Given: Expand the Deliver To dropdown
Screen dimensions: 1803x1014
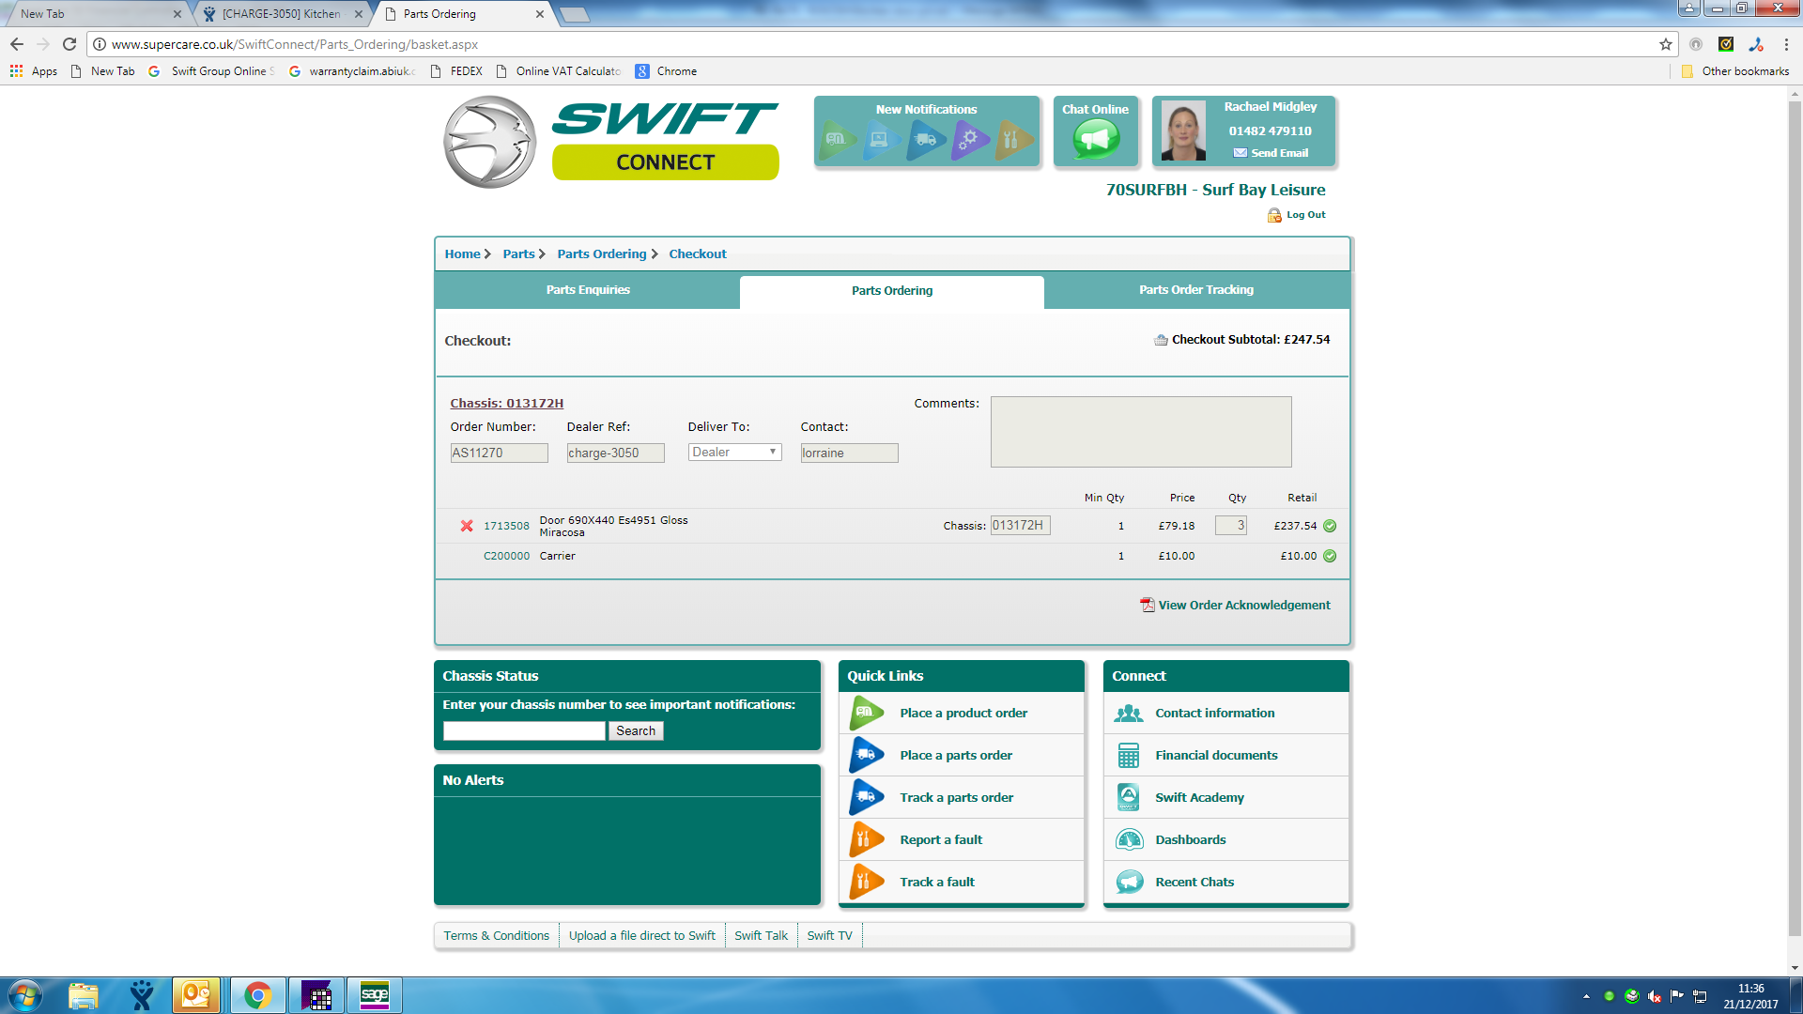Looking at the screenshot, I should (x=735, y=453).
